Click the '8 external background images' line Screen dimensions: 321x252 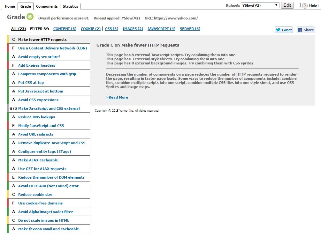[x=180, y=63]
